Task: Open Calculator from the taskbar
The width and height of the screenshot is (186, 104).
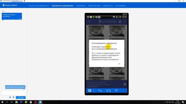Action: click(31, 102)
